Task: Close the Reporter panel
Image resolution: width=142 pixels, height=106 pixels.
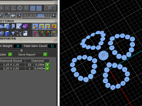Action: point(55,39)
